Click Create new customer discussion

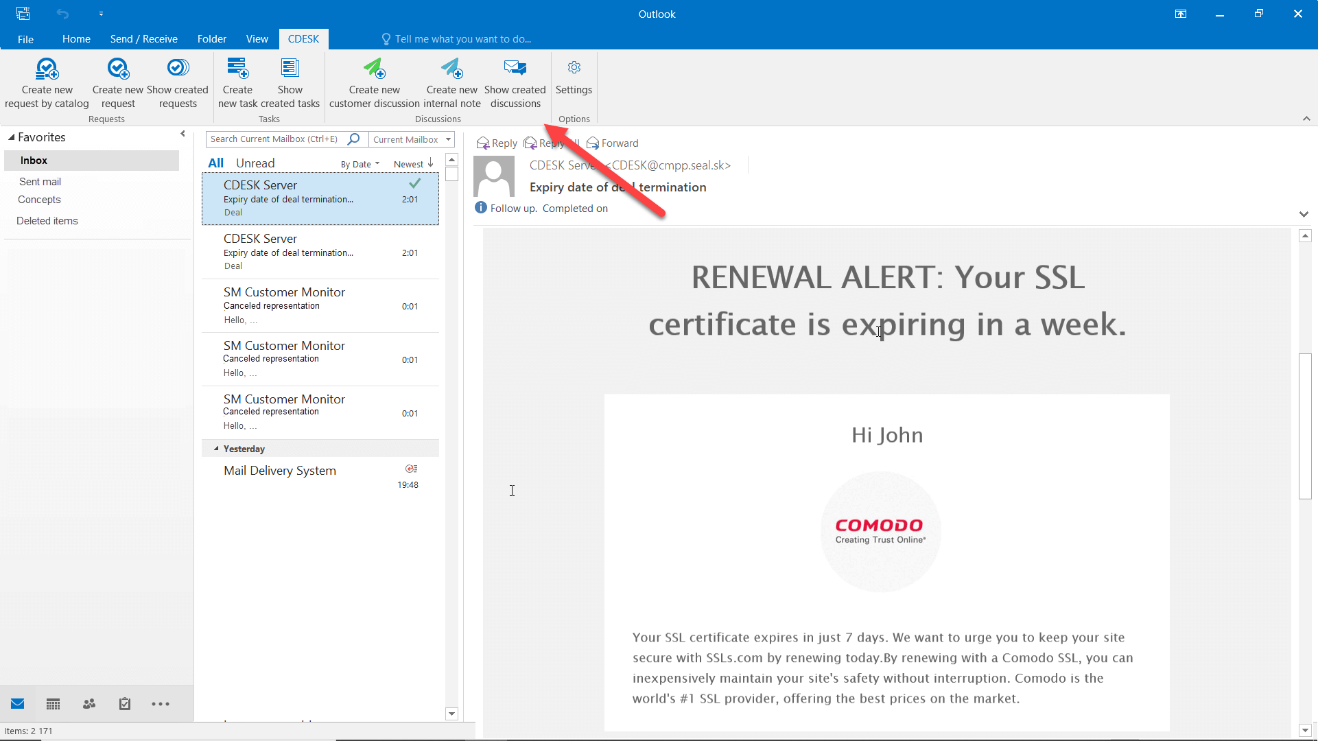(374, 84)
